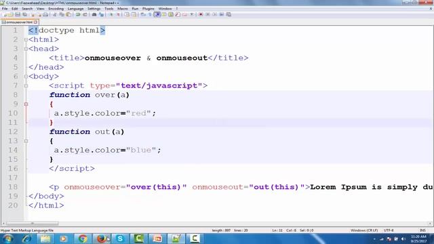This screenshot has width=434, height=244.
Task: Open Internet Explorer from the taskbar
Action: [x=26, y=239]
